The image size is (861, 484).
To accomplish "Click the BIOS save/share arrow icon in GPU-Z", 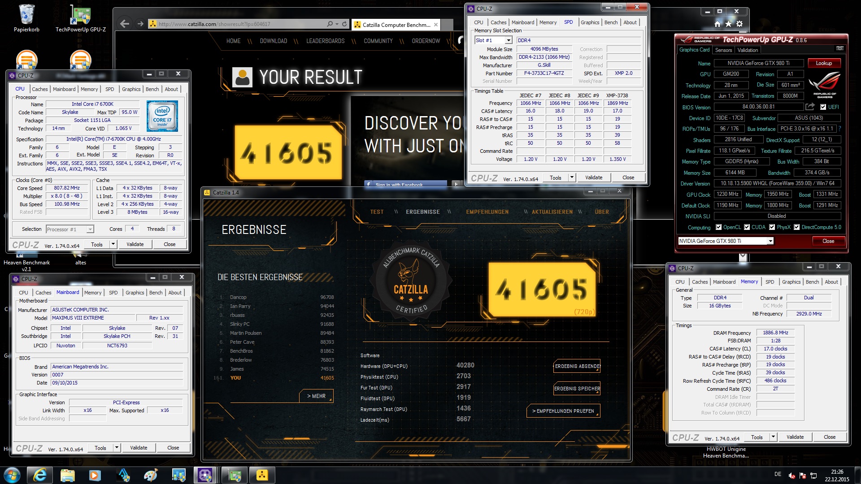I will (x=810, y=107).
